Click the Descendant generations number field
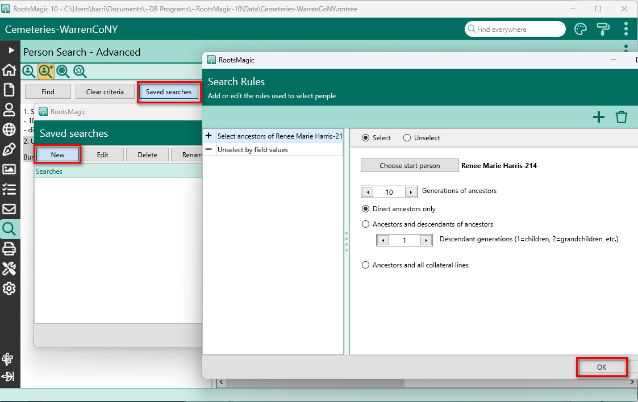 tap(405, 240)
